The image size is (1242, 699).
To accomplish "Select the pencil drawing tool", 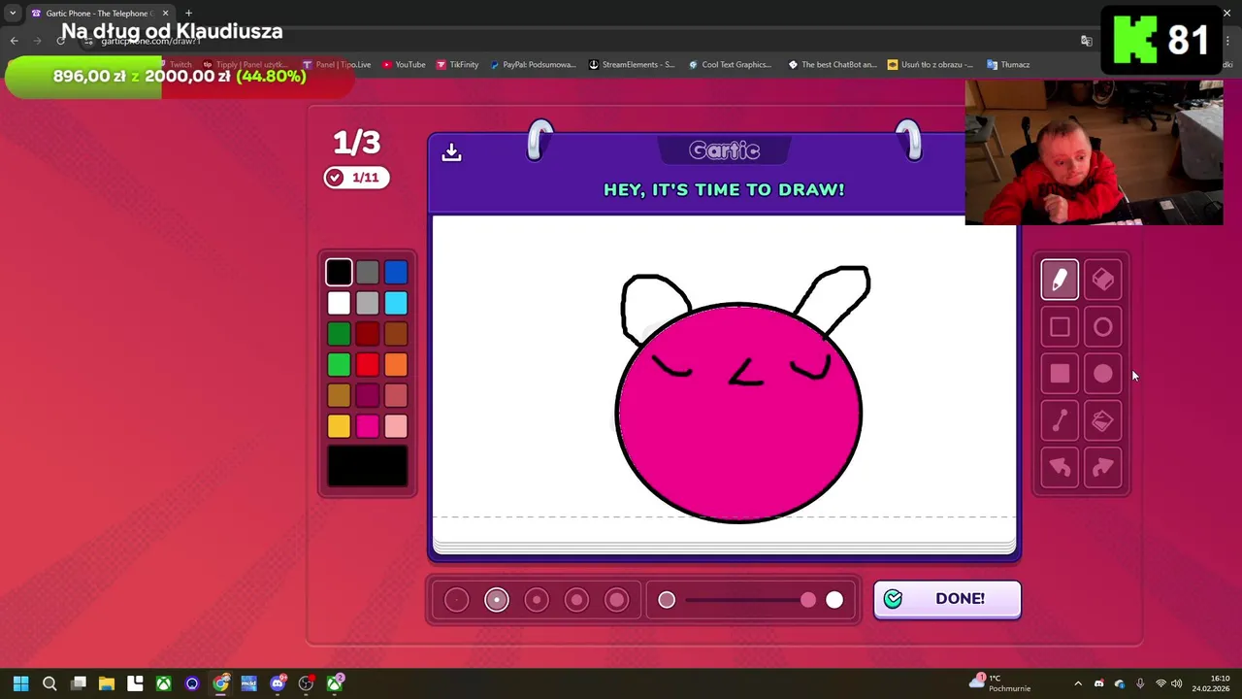I will (x=1060, y=280).
